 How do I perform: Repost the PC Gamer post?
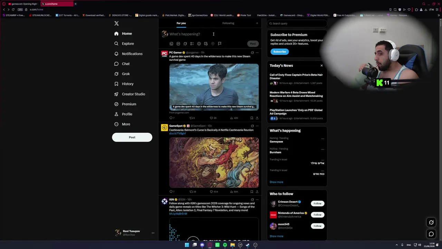tap(192, 118)
